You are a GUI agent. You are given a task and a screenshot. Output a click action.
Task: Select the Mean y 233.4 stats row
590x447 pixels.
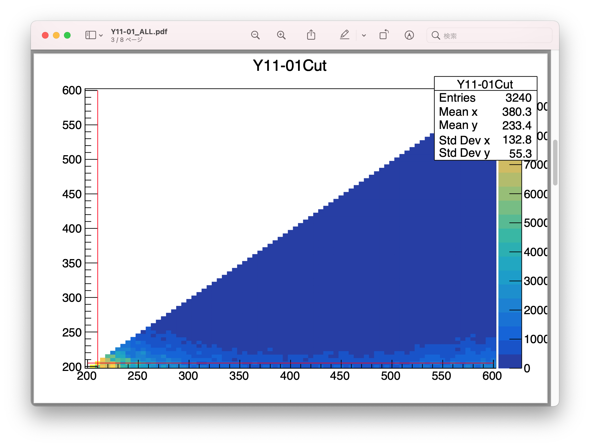(486, 125)
